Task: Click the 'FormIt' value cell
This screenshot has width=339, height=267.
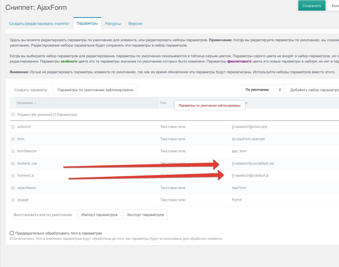Action: coord(237,200)
